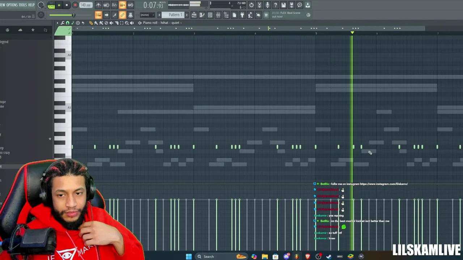Select the Mute tool speaker icon
This screenshot has height=260, width=463.
tap(111, 23)
